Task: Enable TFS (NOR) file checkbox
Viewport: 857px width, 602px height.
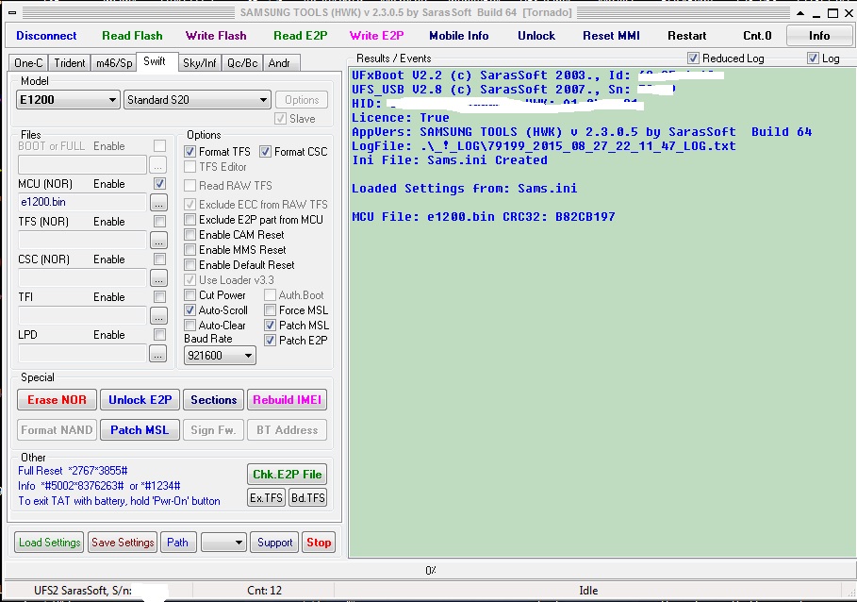Action: (x=159, y=222)
